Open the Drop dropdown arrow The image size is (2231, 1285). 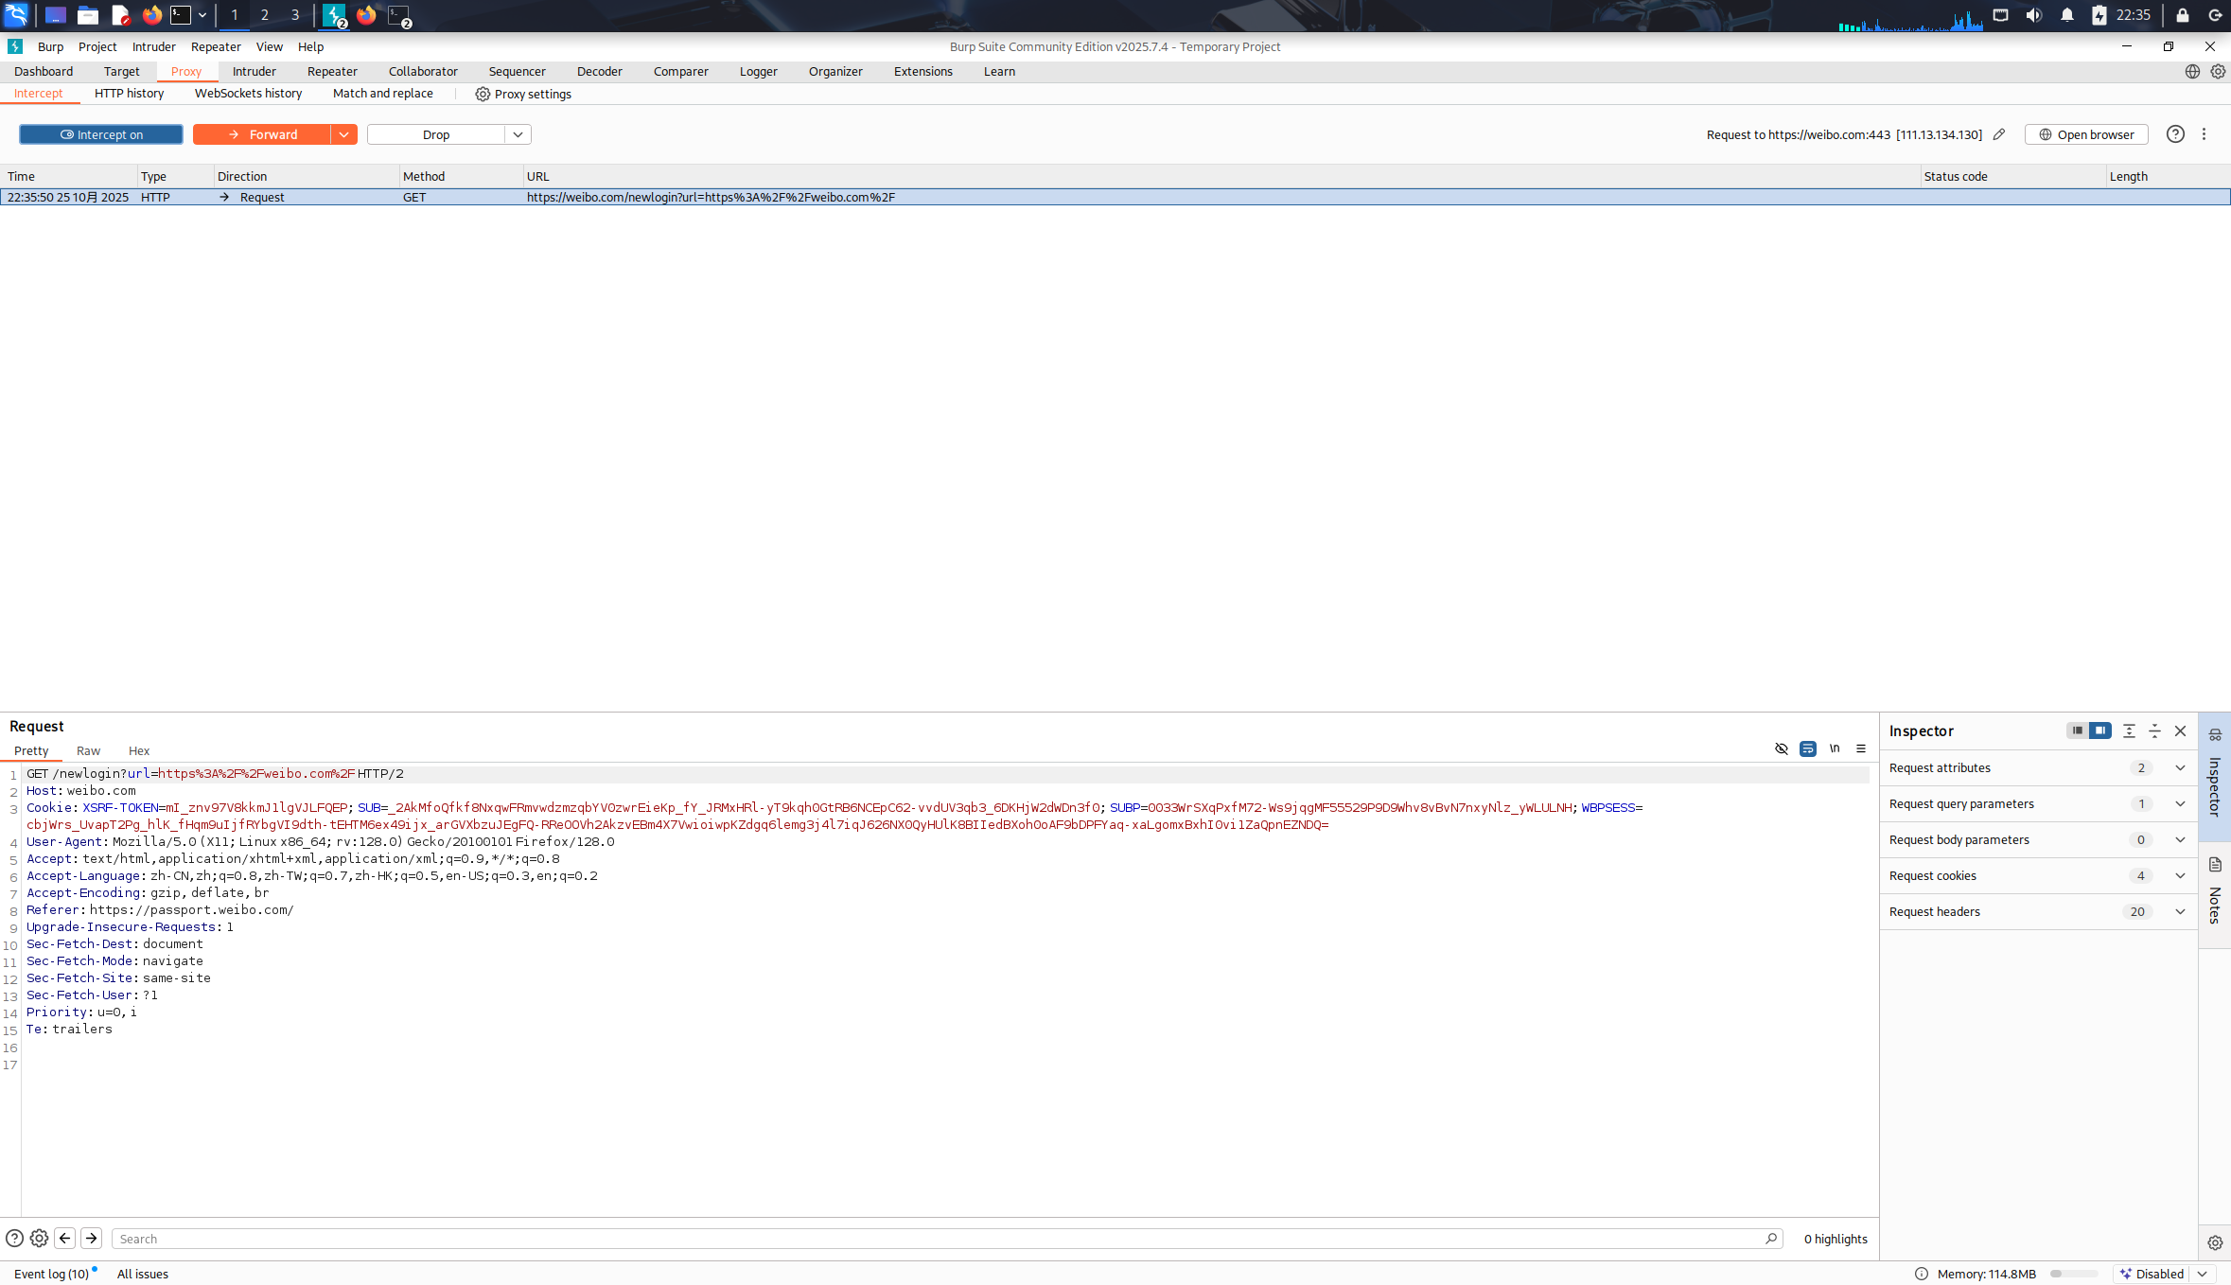(x=518, y=134)
